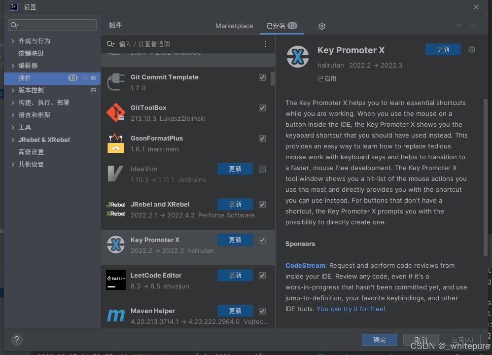Click the project-level icon on 版本控制 row
The width and height of the screenshot is (492, 355).
pos(93,90)
